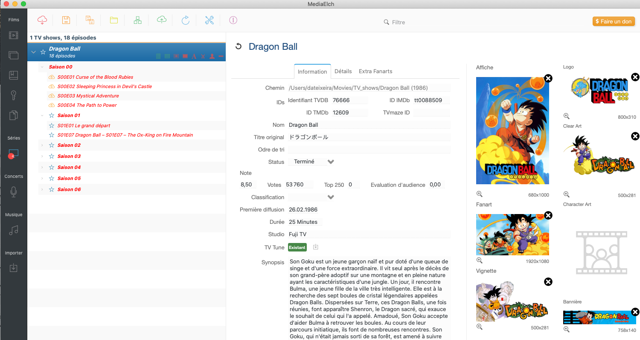Open settings via wrench tools icon

(x=209, y=20)
